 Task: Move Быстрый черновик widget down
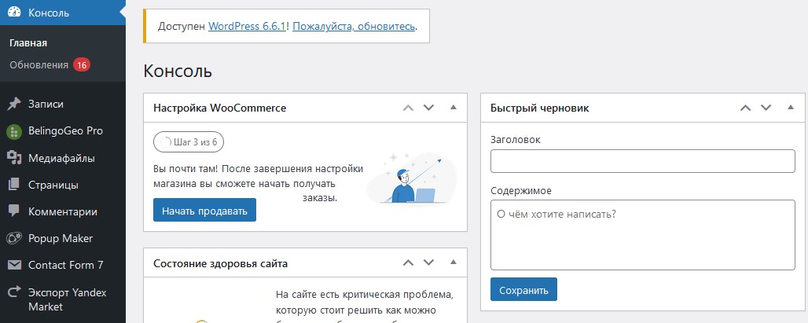tap(766, 108)
